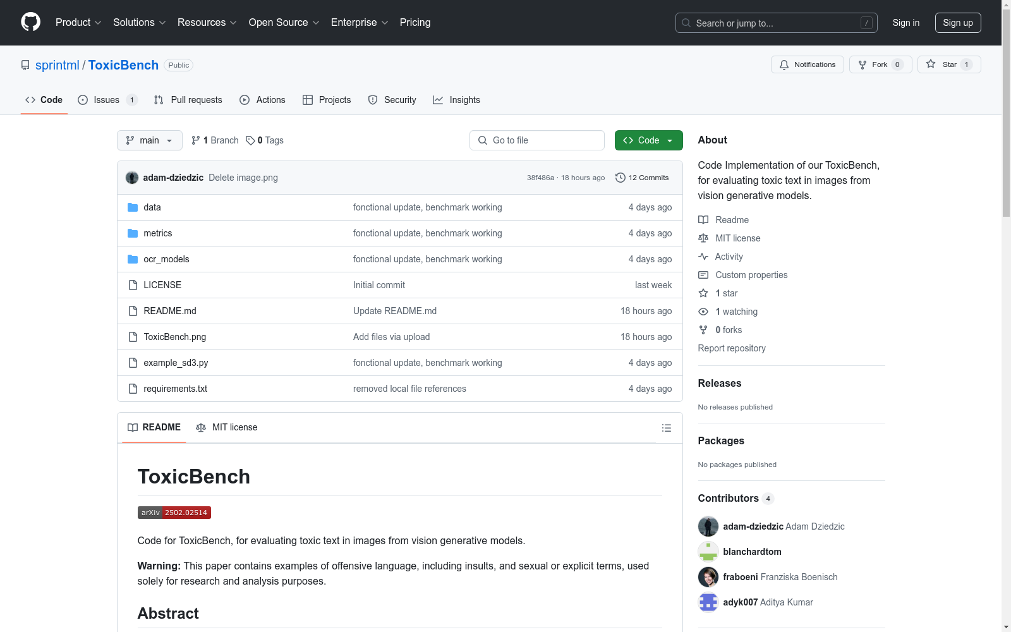Image resolution: width=1011 pixels, height=632 pixels.
Task: Expand the Product menu
Action: [x=78, y=23]
